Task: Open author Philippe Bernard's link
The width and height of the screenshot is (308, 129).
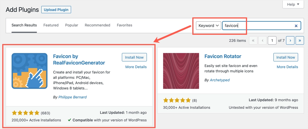Action: (x=72, y=97)
